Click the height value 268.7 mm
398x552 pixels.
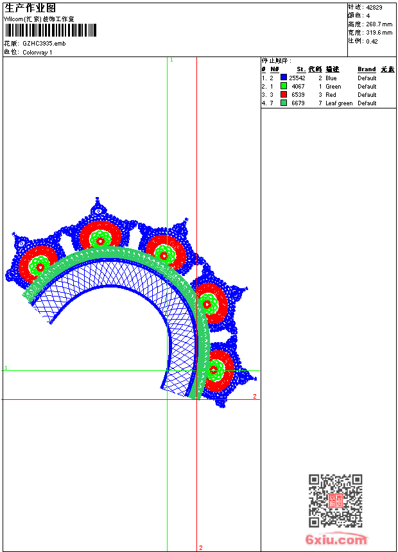click(x=378, y=24)
